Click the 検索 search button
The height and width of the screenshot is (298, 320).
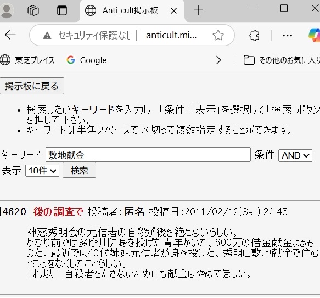click(x=79, y=170)
